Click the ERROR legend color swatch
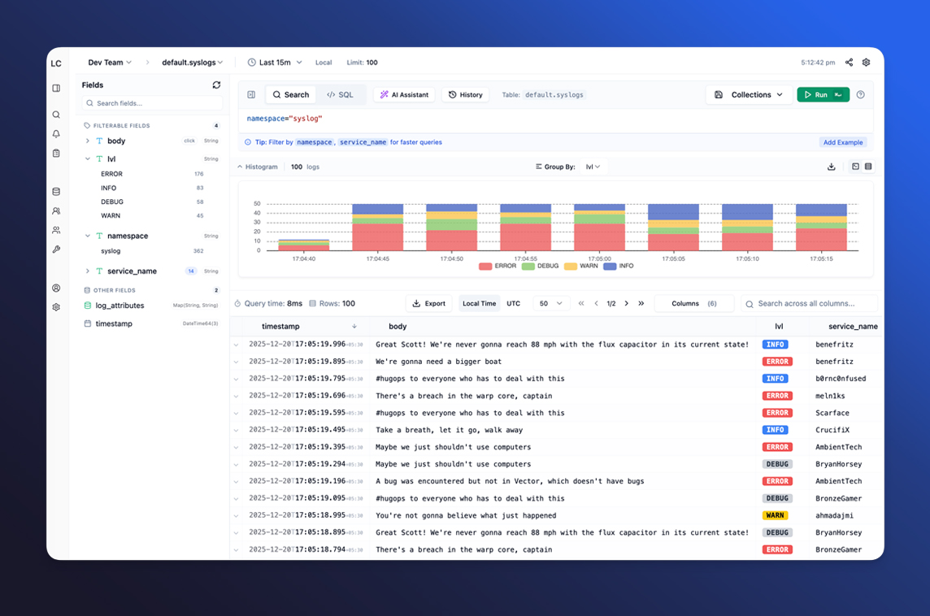The width and height of the screenshot is (930, 616). (485, 266)
